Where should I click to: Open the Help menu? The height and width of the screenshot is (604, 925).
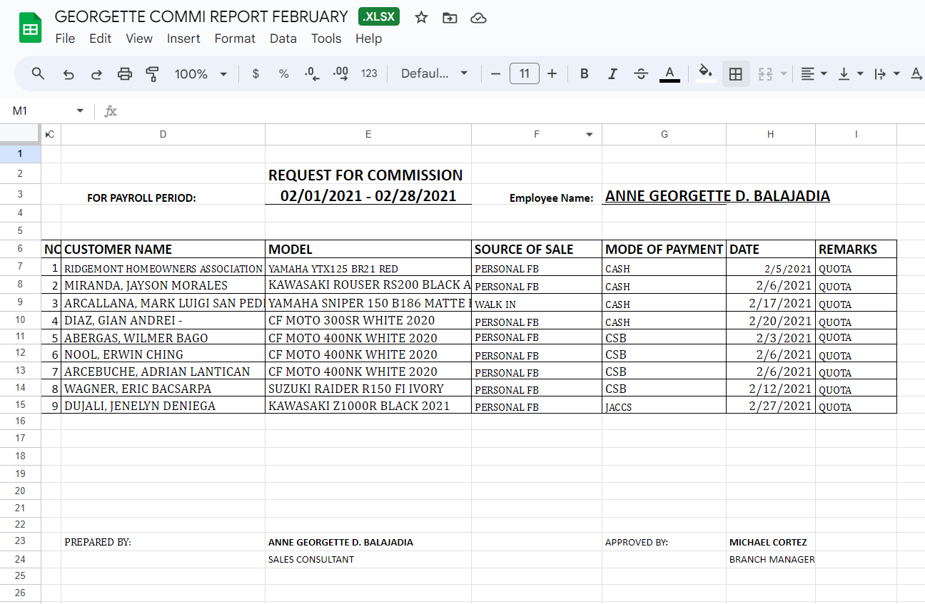coord(368,39)
